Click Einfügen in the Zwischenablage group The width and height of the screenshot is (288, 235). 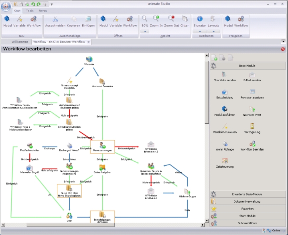pyautogui.click(x=88, y=21)
